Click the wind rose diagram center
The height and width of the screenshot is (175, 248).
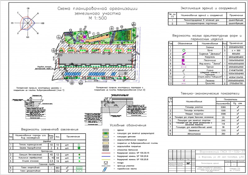pos(28,23)
